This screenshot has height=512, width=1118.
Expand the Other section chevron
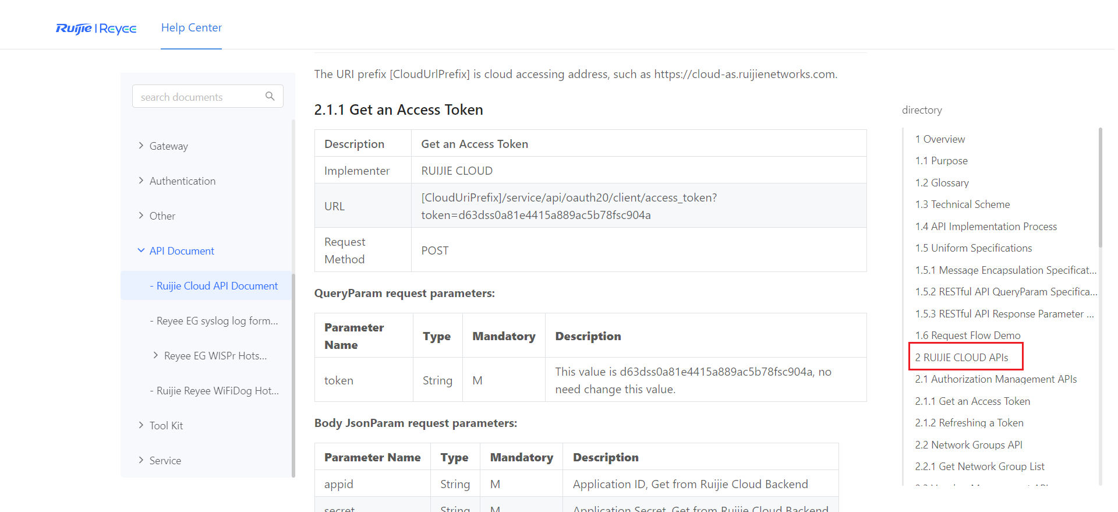coord(141,216)
